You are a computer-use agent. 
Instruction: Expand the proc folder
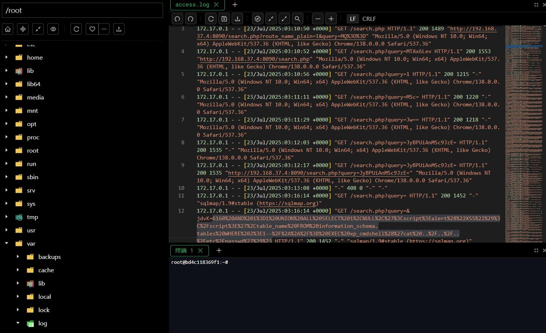(6, 137)
